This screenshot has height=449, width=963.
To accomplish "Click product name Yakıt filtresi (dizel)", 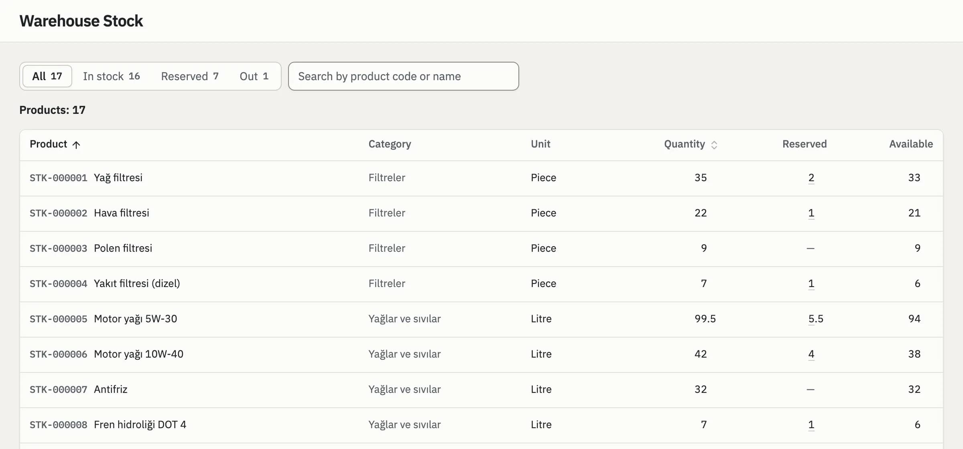I will (137, 283).
